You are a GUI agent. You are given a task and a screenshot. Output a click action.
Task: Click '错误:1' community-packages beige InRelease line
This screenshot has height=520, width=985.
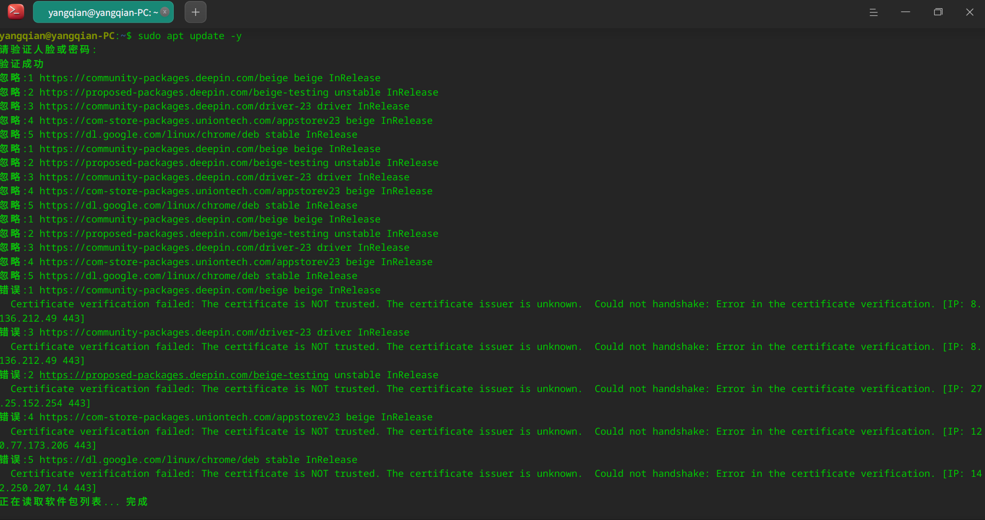click(190, 290)
